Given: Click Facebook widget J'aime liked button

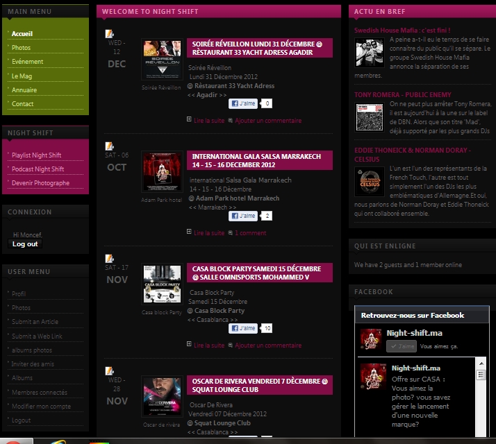Looking at the screenshot, I should click(402, 346).
